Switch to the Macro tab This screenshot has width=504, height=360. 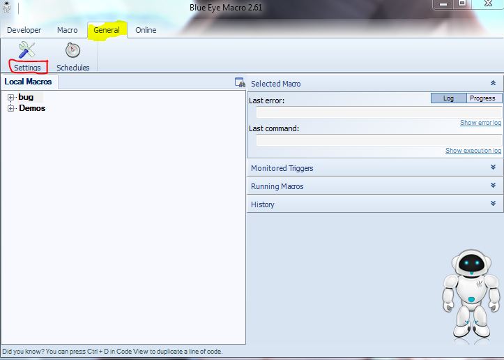click(x=67, y=30)
